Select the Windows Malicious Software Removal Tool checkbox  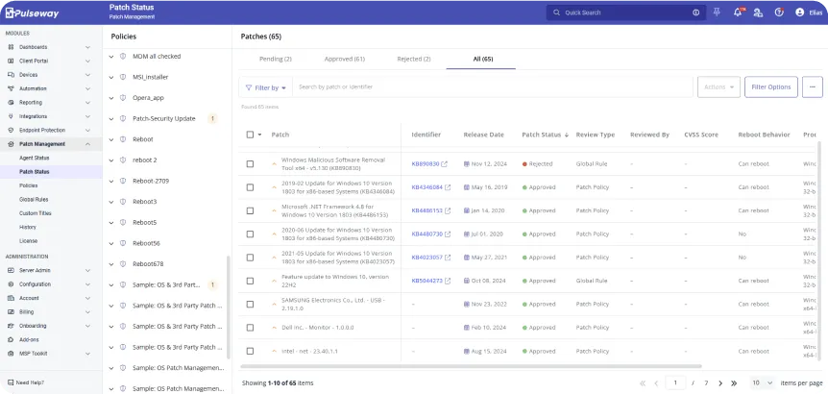pos(251,164)
